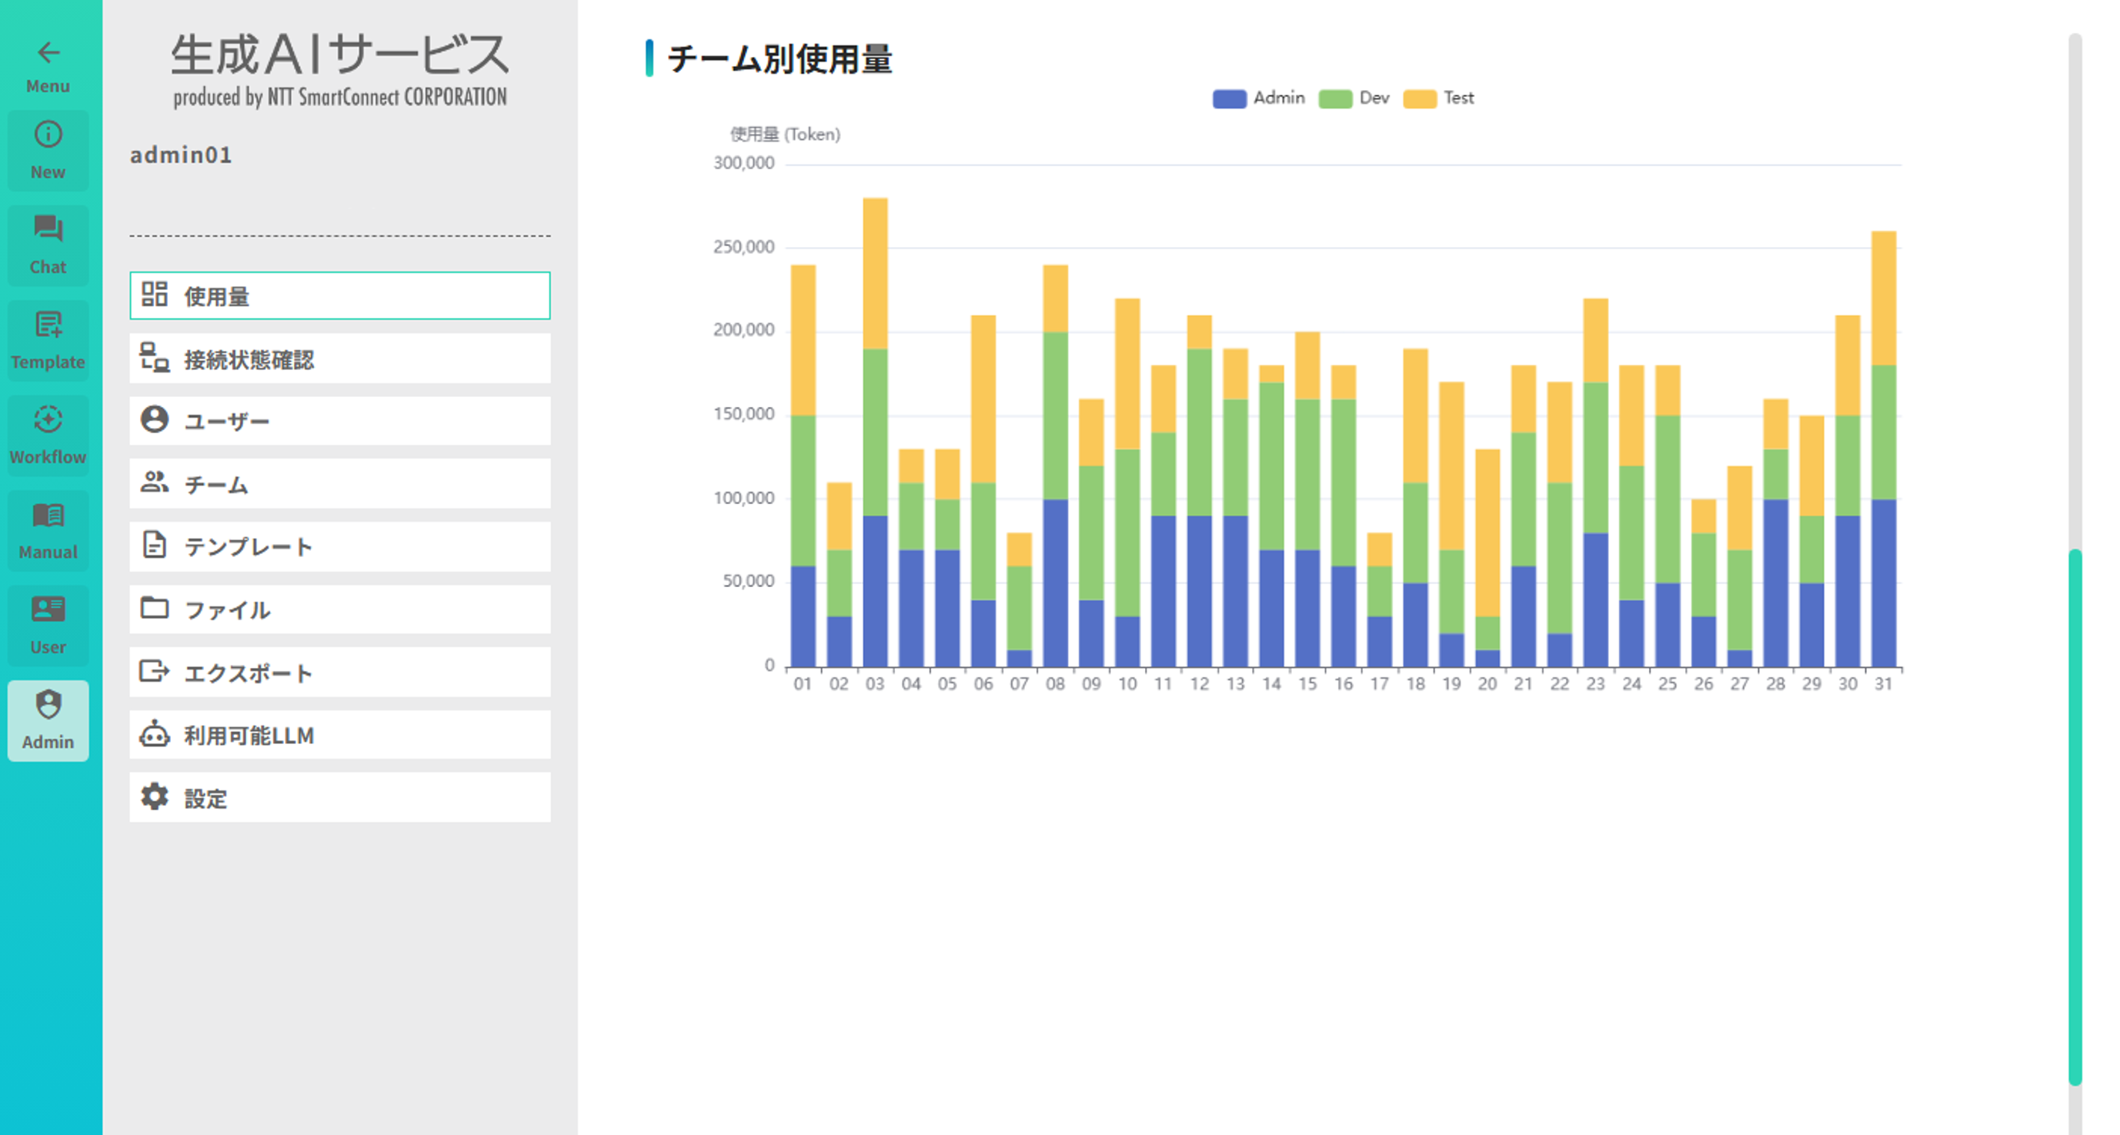Click the group icon beside チーム
Image resolution: width=2120 pixels, height=1135 pixels.
[154, 482]
